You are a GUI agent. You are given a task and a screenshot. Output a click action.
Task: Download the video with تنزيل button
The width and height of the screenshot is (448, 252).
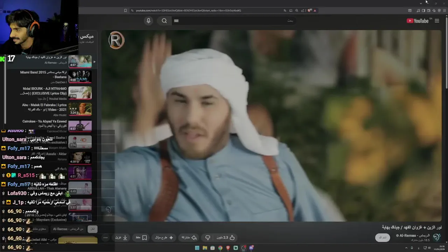click(x=121, y=237)
